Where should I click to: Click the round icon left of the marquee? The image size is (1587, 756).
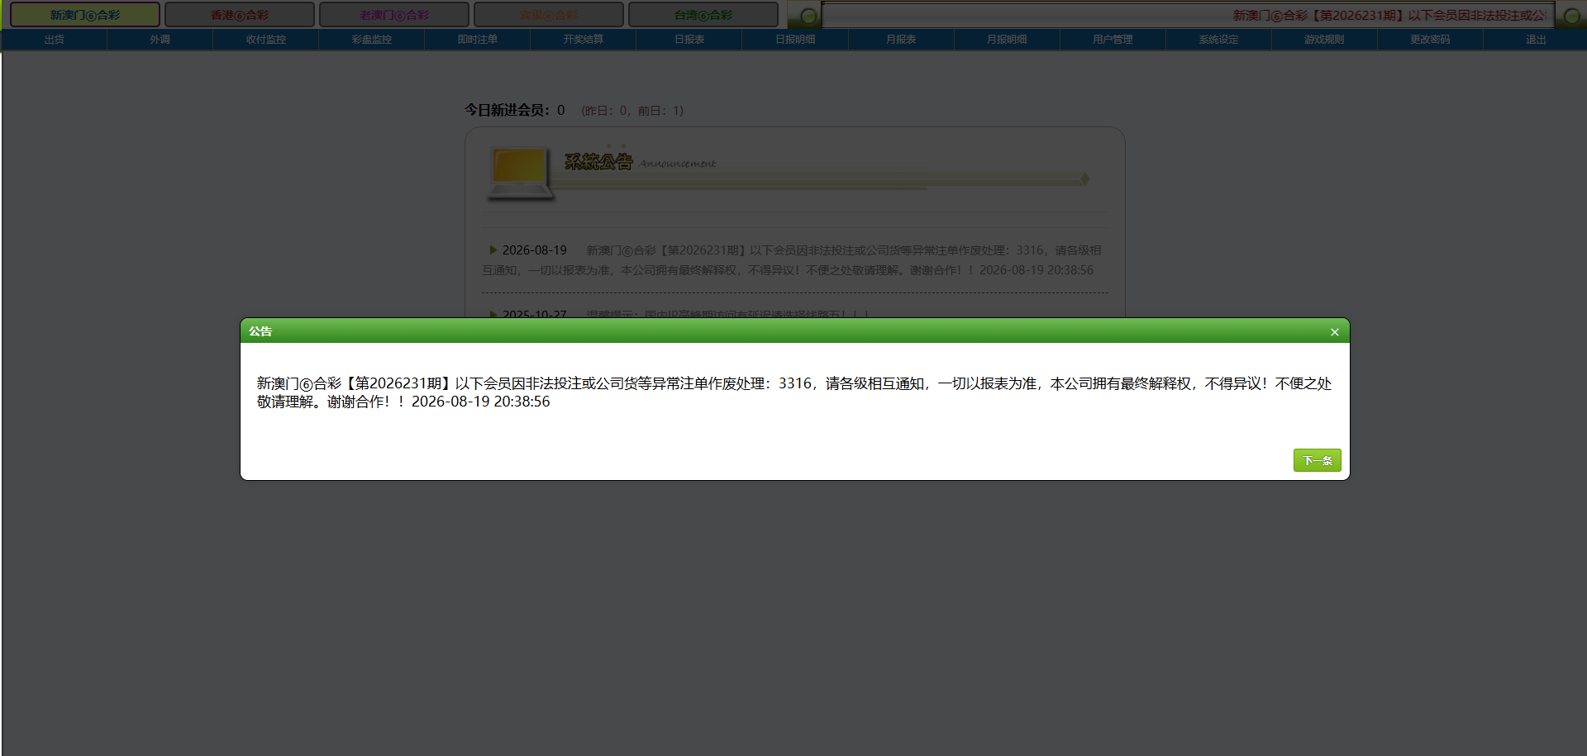click(x=808, y=16)
